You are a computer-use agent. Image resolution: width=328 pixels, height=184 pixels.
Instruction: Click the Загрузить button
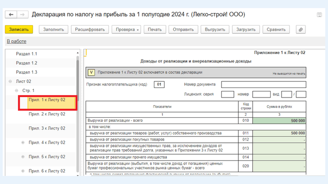click(x=246, y=29)
